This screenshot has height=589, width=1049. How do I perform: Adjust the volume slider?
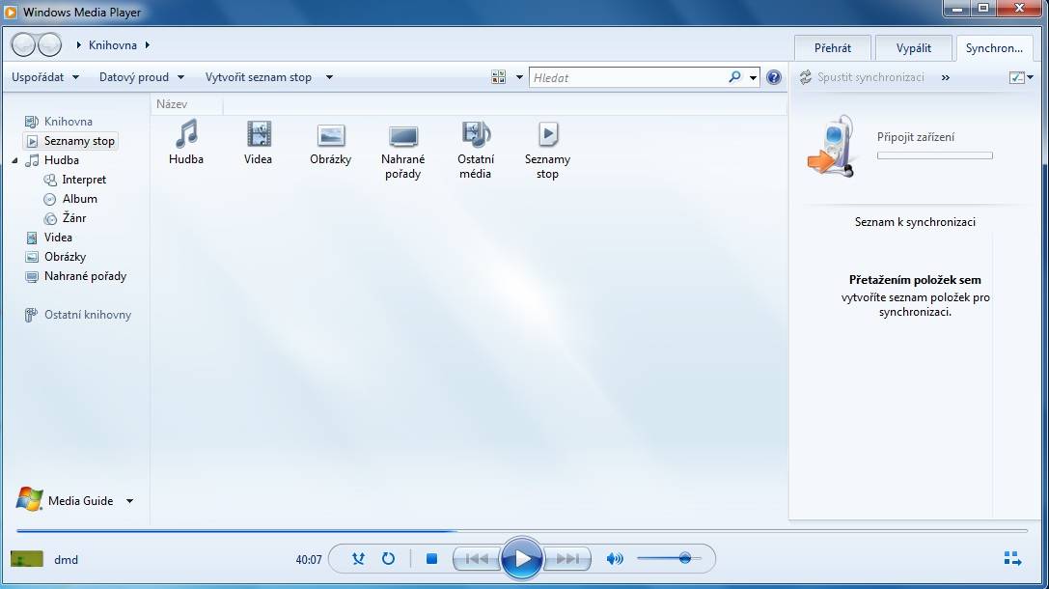(669, 558)
